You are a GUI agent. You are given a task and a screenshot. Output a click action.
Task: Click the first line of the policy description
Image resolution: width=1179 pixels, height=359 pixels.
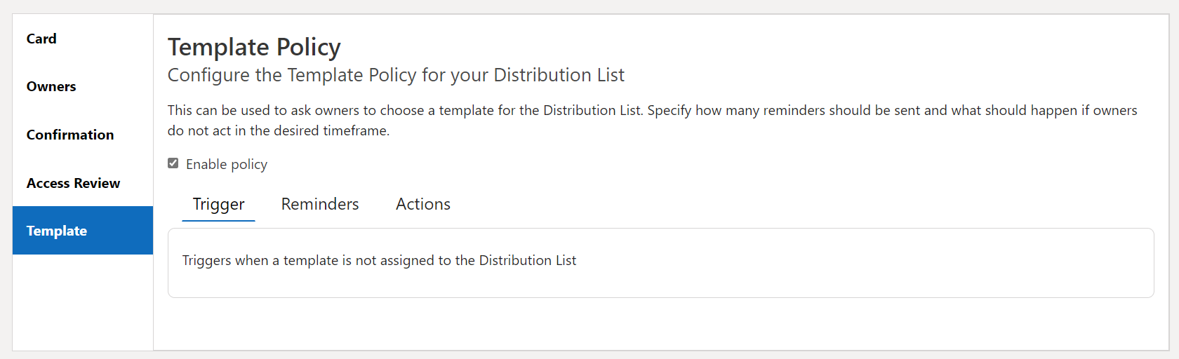[652, 110]
